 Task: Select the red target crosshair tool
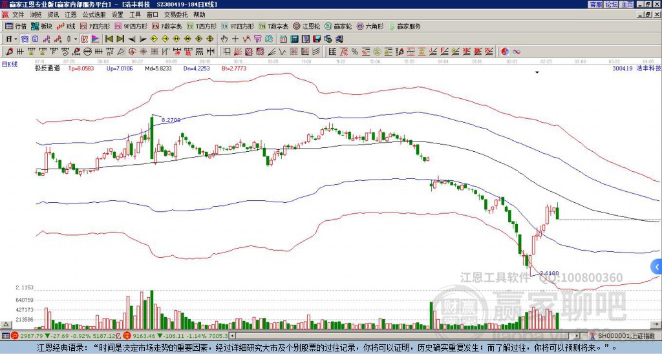(x=132, y=52)
